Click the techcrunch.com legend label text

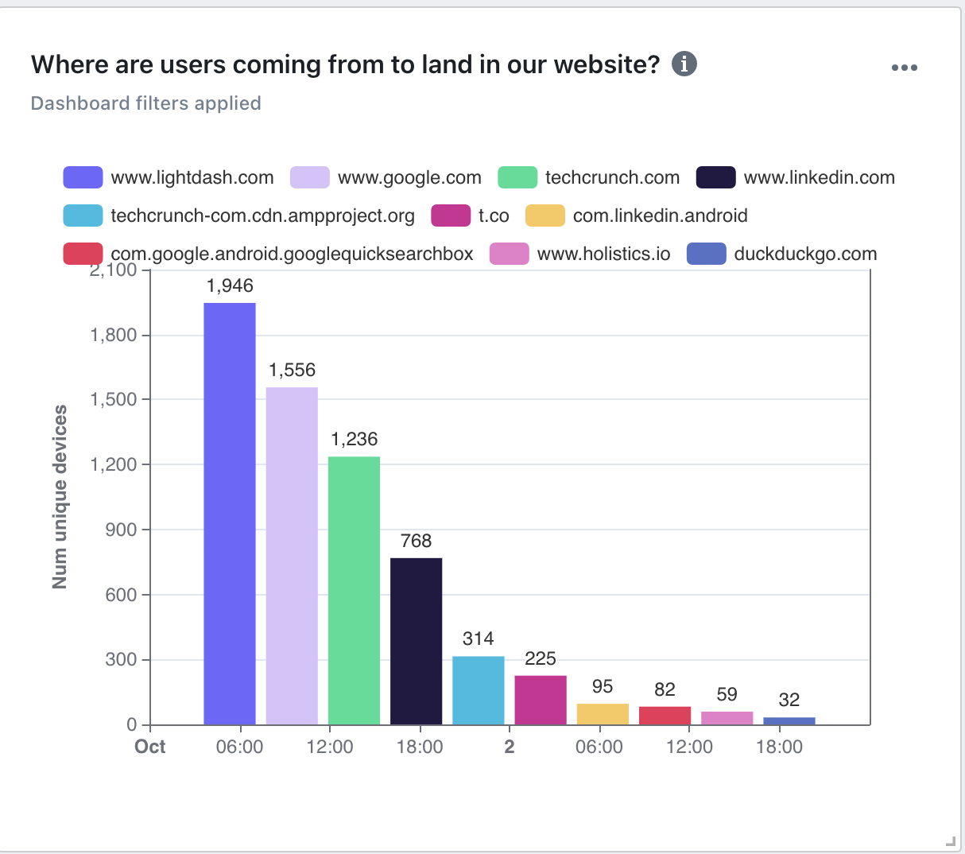612,177
